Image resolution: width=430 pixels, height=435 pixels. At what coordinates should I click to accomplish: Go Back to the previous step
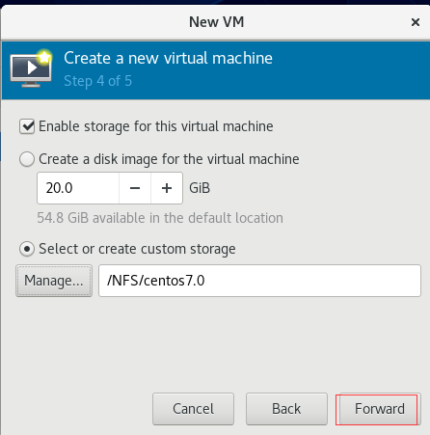(286, 409)
